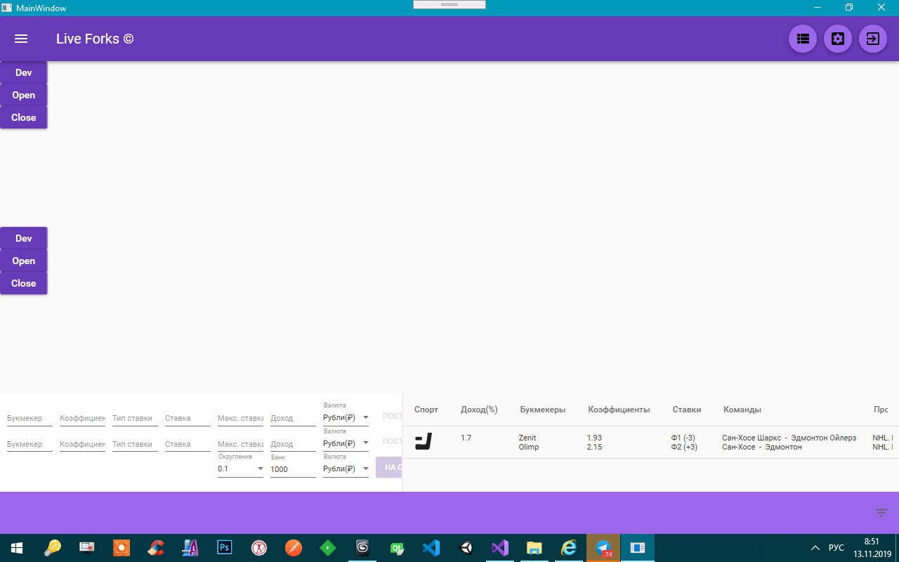Click the Ф2 (+3) bet type
This screenshot has height=562, width=899.
[685, 447]
